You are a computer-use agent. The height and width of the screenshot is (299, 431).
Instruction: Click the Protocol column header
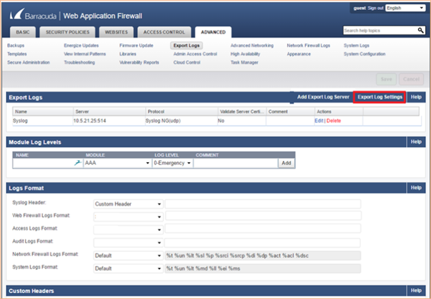click(182, 112)
